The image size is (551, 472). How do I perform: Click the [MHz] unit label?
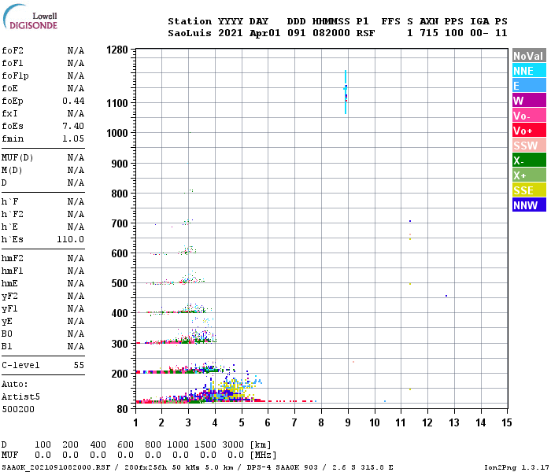[263, 455]
